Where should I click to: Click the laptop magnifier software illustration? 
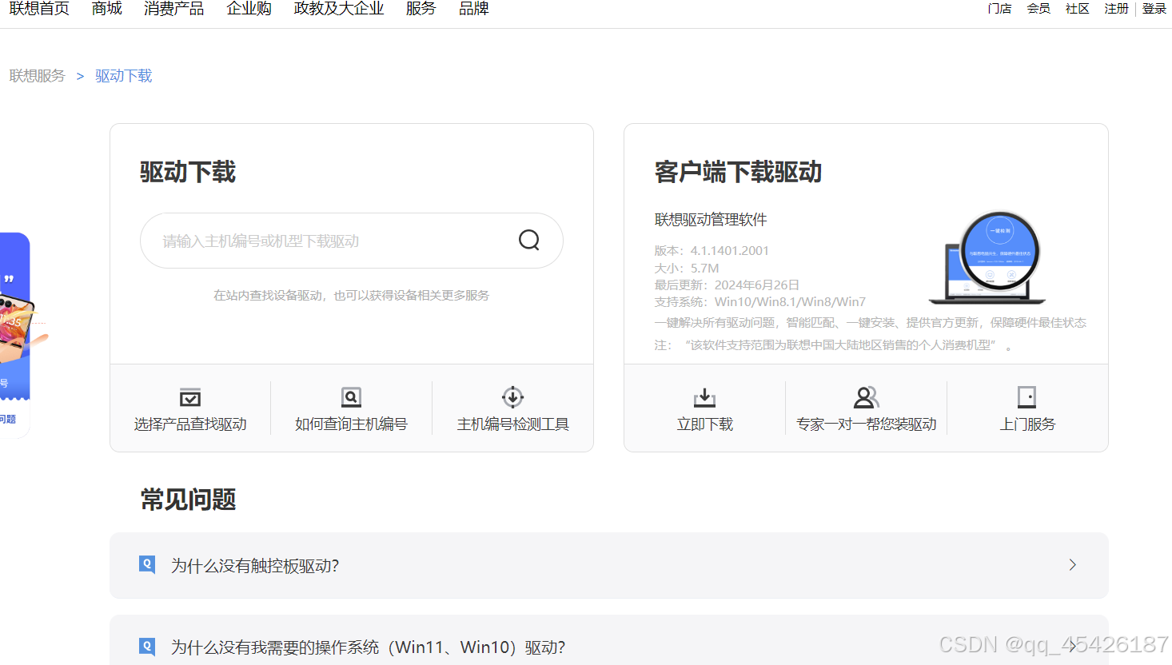988,257
